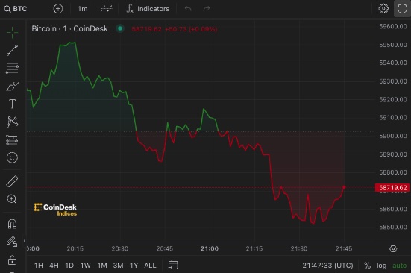Open the emoji icons tool
411x273 pixels.
tap(13, 157)
